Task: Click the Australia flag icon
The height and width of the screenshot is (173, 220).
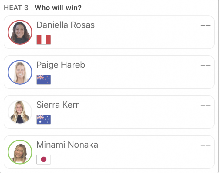Action: tap(44, 119)
